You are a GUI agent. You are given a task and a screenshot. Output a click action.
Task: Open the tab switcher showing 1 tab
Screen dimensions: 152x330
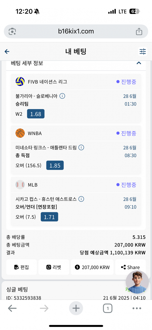tap(108, 308)
